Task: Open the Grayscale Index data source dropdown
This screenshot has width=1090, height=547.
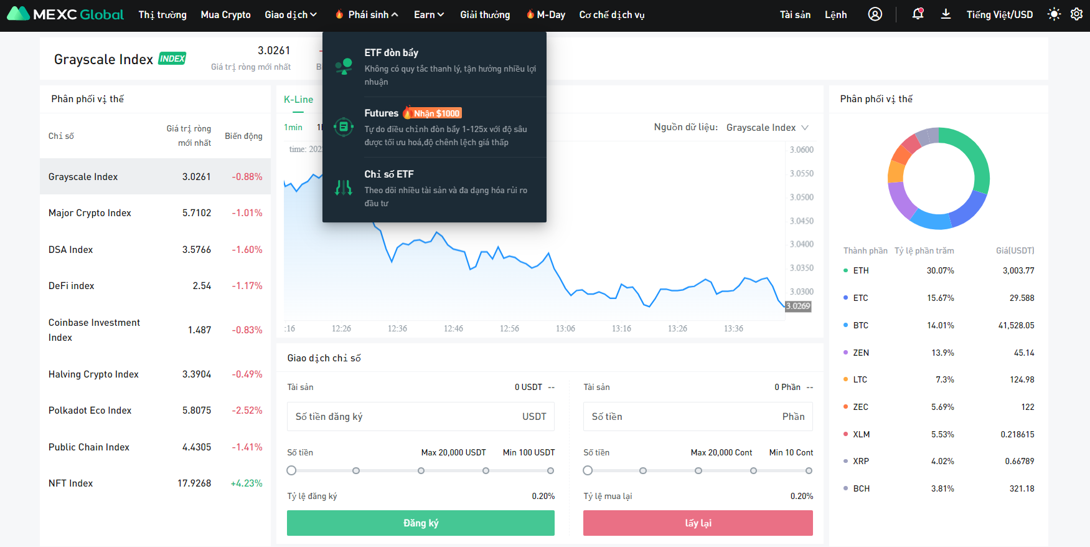Action: coord(768,127)
